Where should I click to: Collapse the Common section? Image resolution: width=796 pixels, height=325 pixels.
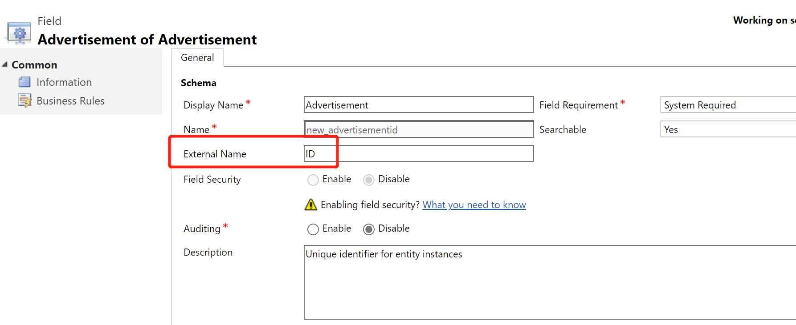(4, 64)
